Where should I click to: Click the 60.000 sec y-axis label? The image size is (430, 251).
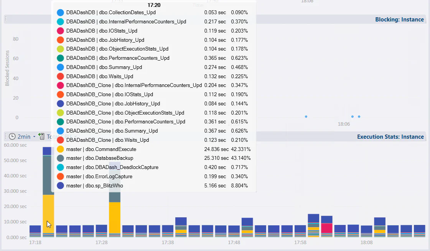click(x=15, y=145)
